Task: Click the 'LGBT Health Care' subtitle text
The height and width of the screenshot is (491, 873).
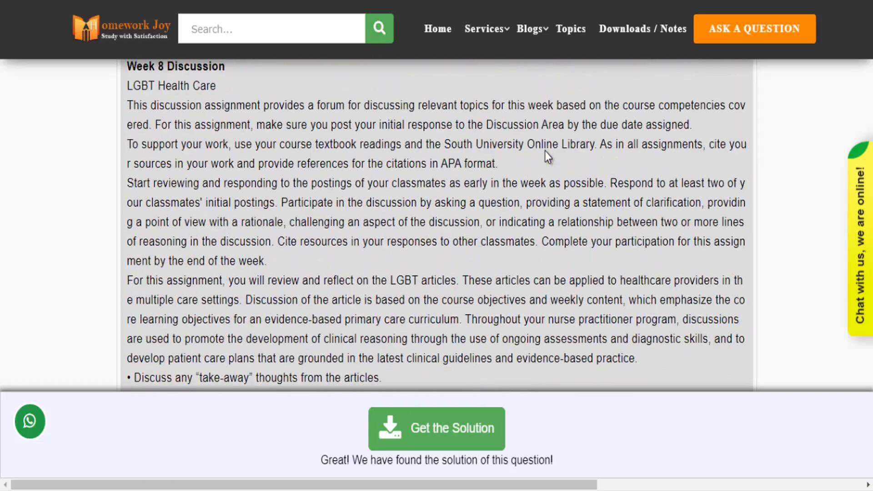Action: (171, 86)
